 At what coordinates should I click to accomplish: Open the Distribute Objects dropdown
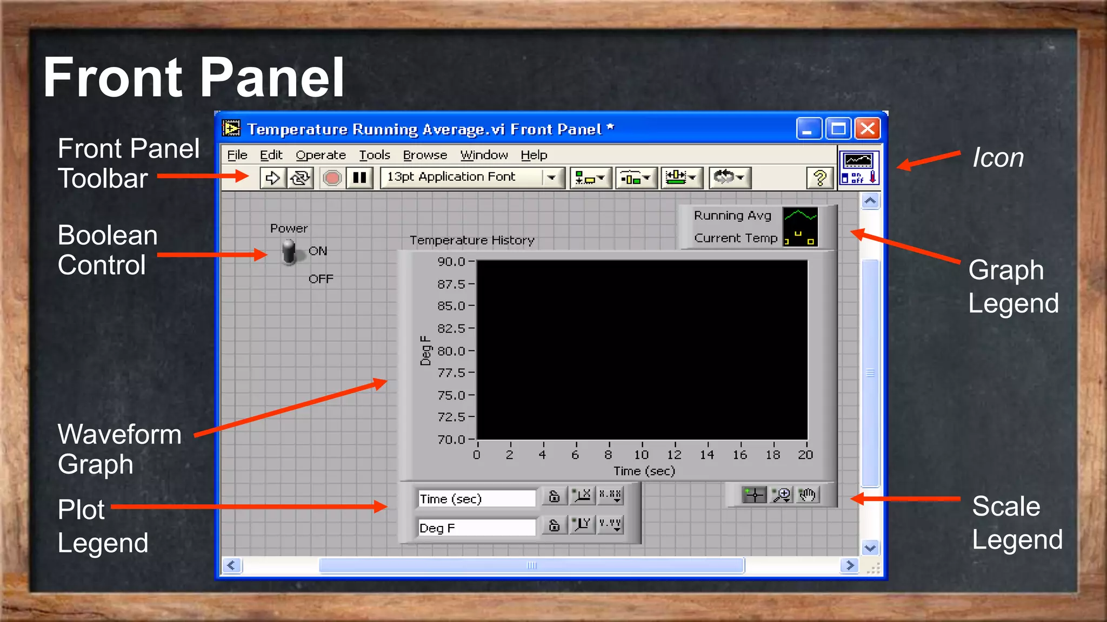tap(636, 178)
